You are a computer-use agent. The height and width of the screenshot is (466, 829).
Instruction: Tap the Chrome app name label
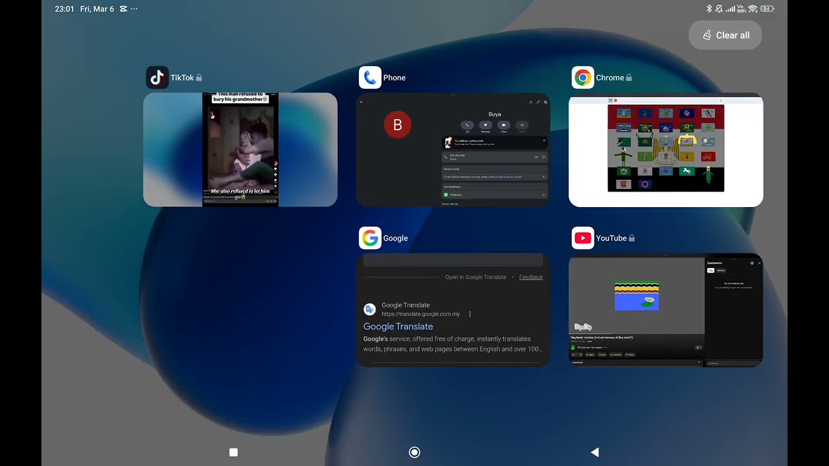coord(610,78)
